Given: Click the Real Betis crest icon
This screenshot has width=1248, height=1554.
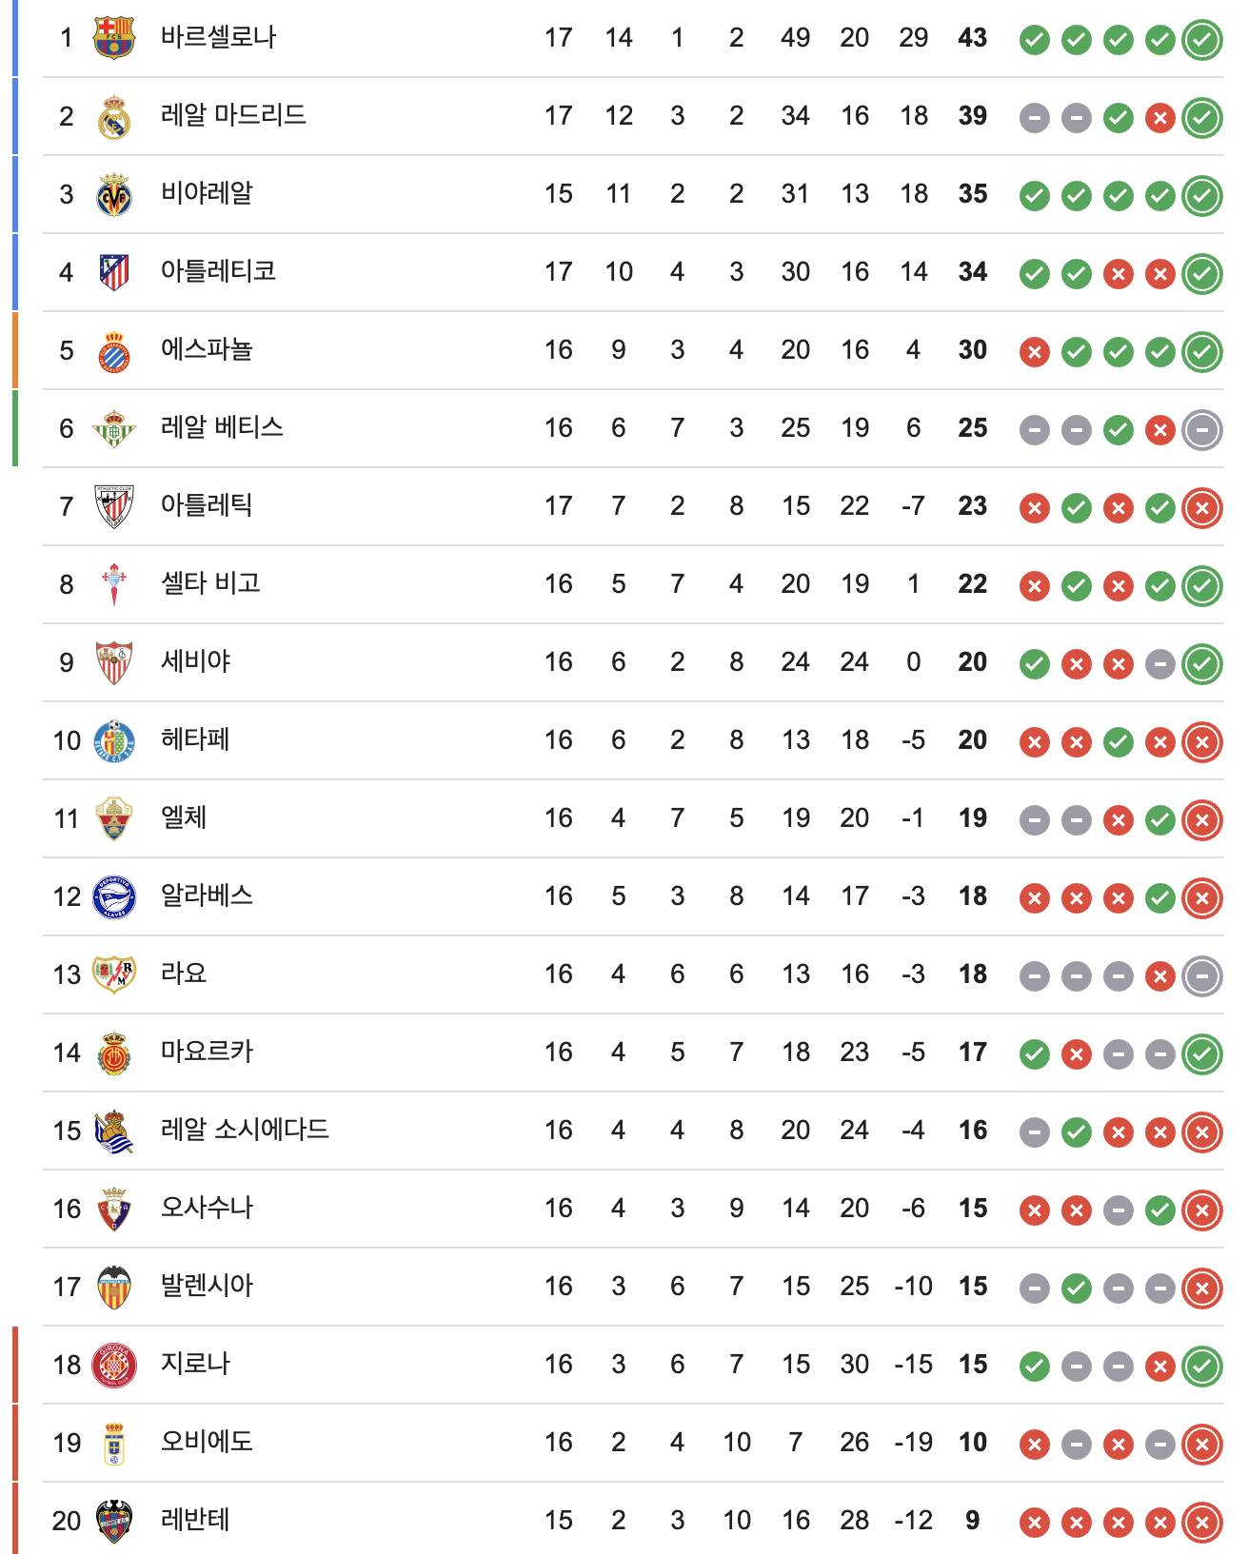Looking at the screenshot, I should [x=113, y=429].
